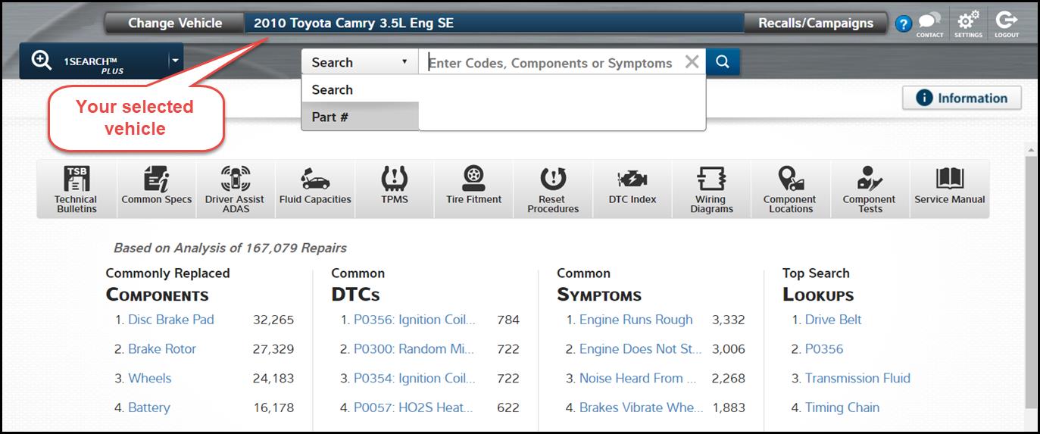
Task: Open the Common Specs icon
Action: pos(157,189)
